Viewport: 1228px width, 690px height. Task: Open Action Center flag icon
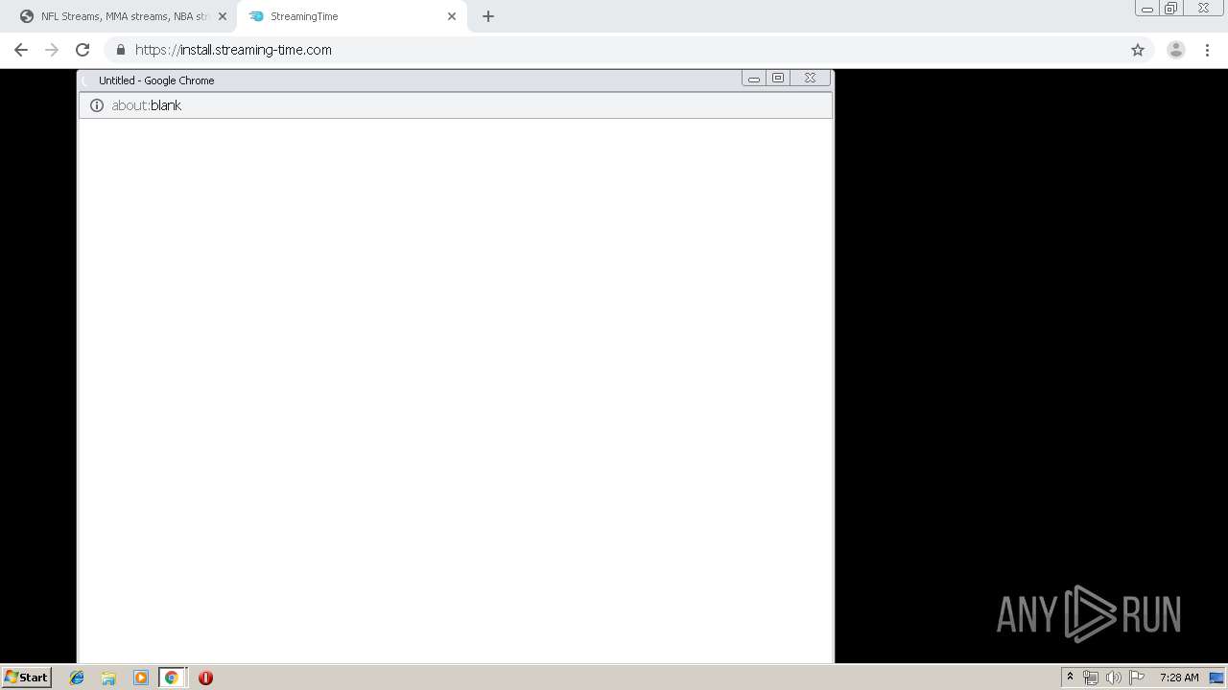coord(1137,678)
